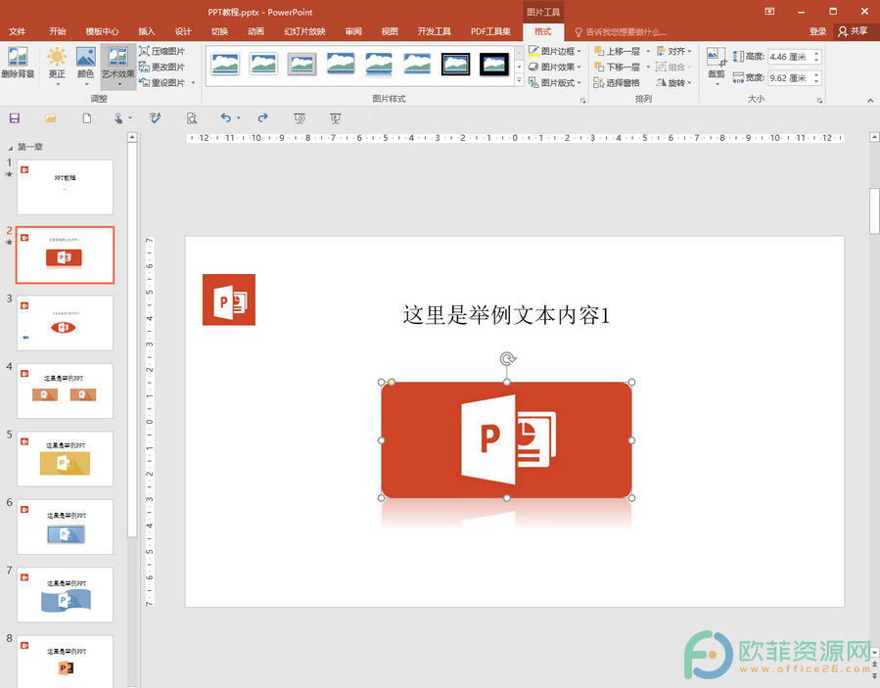The height and width of the screenshot is (688, 880).
Task: Open the Selection Pane (选择窗格)
Action: [617, 82]
